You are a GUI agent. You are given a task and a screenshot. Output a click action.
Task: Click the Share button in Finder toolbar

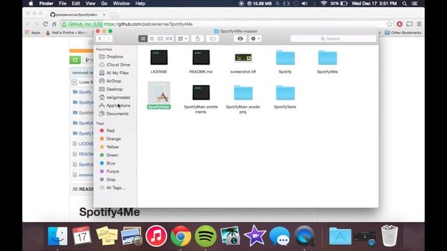198,39
